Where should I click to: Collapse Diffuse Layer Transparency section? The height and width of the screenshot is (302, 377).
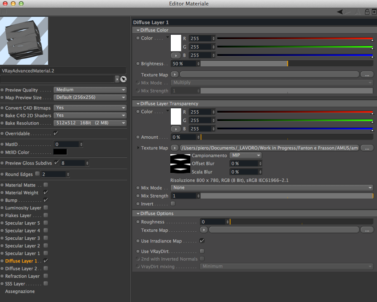138,103
